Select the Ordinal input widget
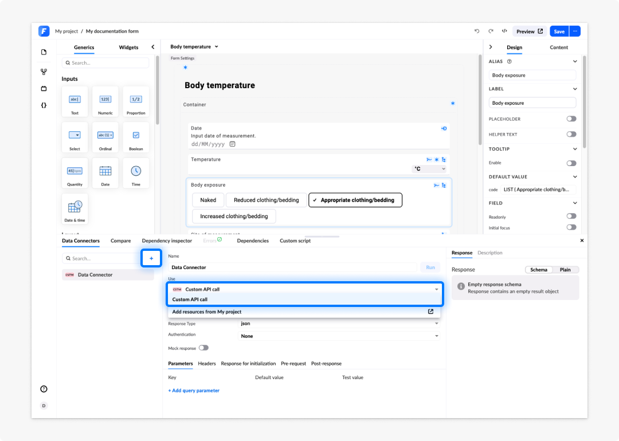This screenshot has height=441, width=619. click(105, 137)
